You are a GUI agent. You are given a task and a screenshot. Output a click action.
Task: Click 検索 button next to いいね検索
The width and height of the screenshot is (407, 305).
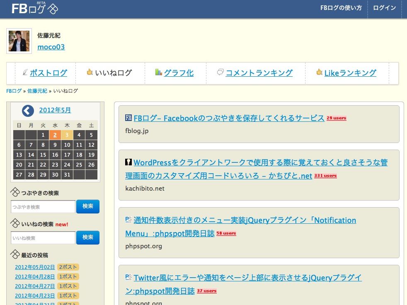pos(88,237)
